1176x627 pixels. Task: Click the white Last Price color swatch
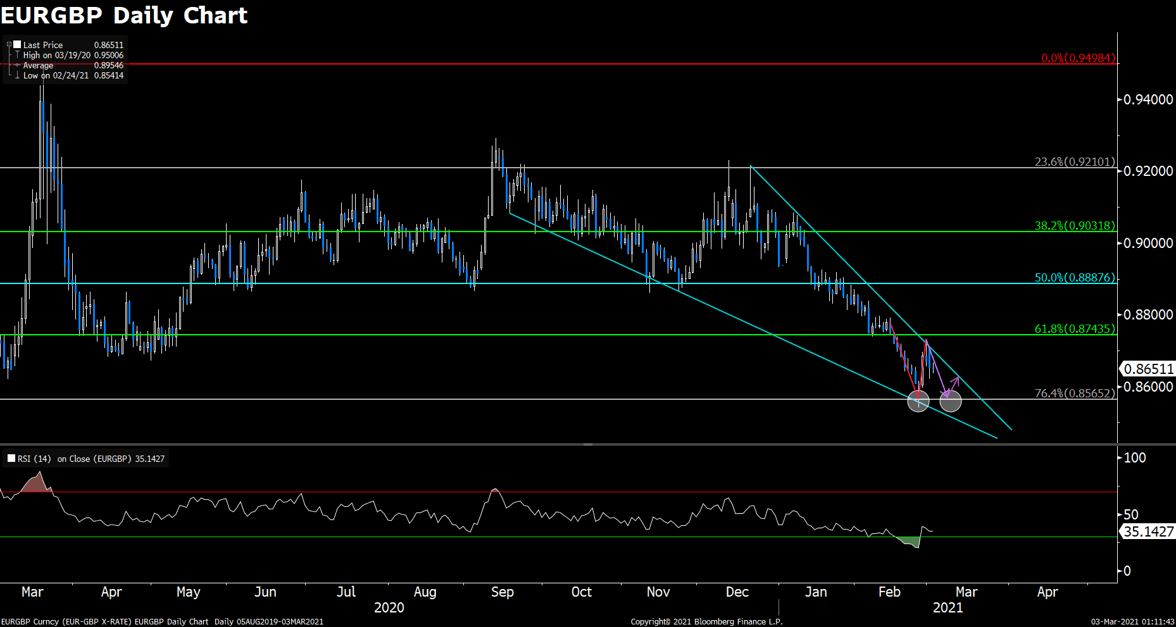coord(17,44)
